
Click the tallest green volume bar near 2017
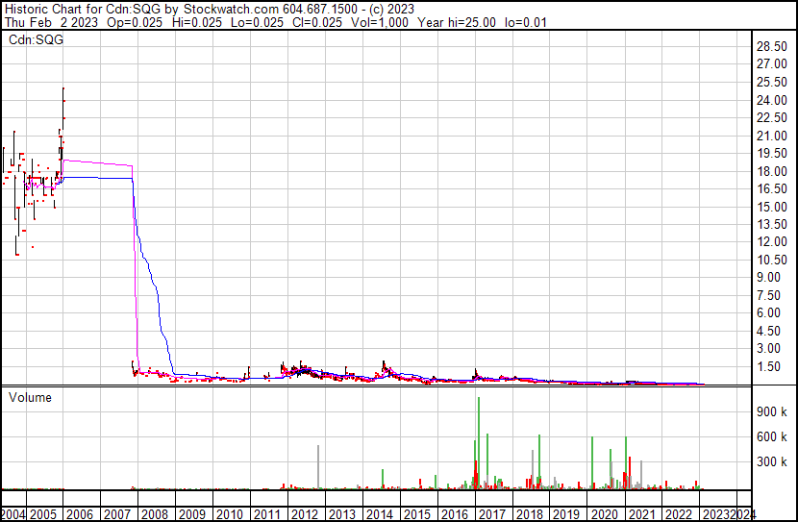(x=479, y=443)
